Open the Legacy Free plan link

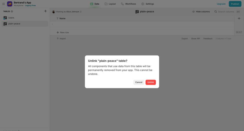(x=30, y=5)
